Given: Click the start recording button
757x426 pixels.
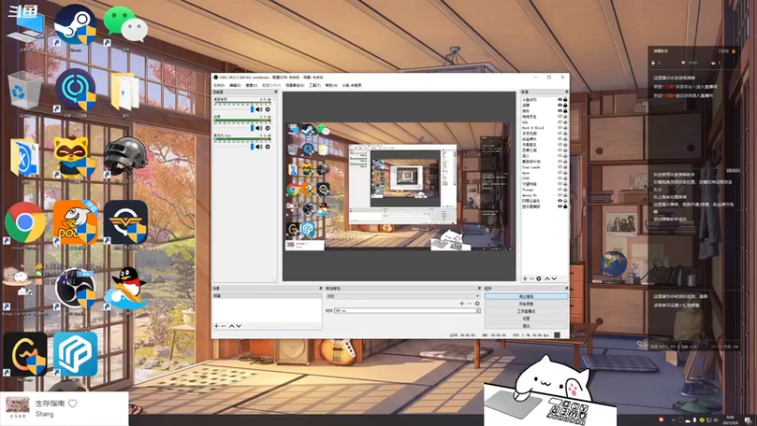Looking at the screenshot, I should [x=526, y=304].
